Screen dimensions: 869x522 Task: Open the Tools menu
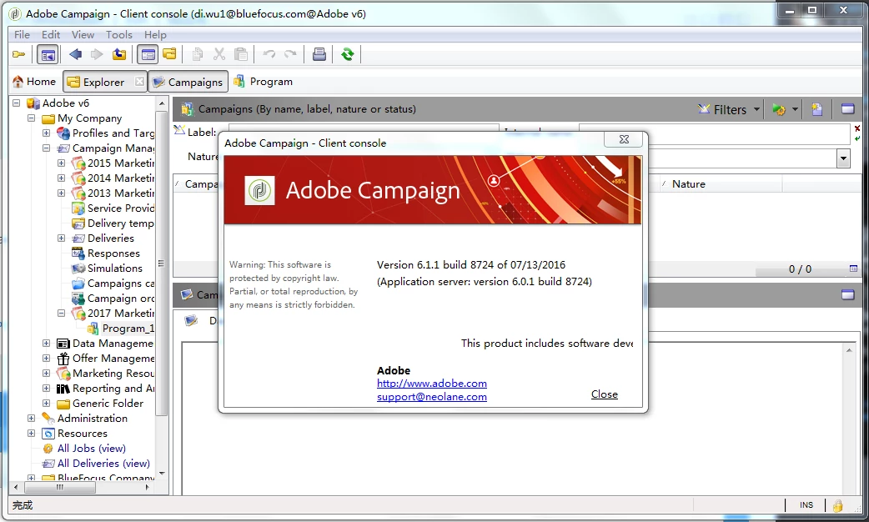click(x=119, y=34)
